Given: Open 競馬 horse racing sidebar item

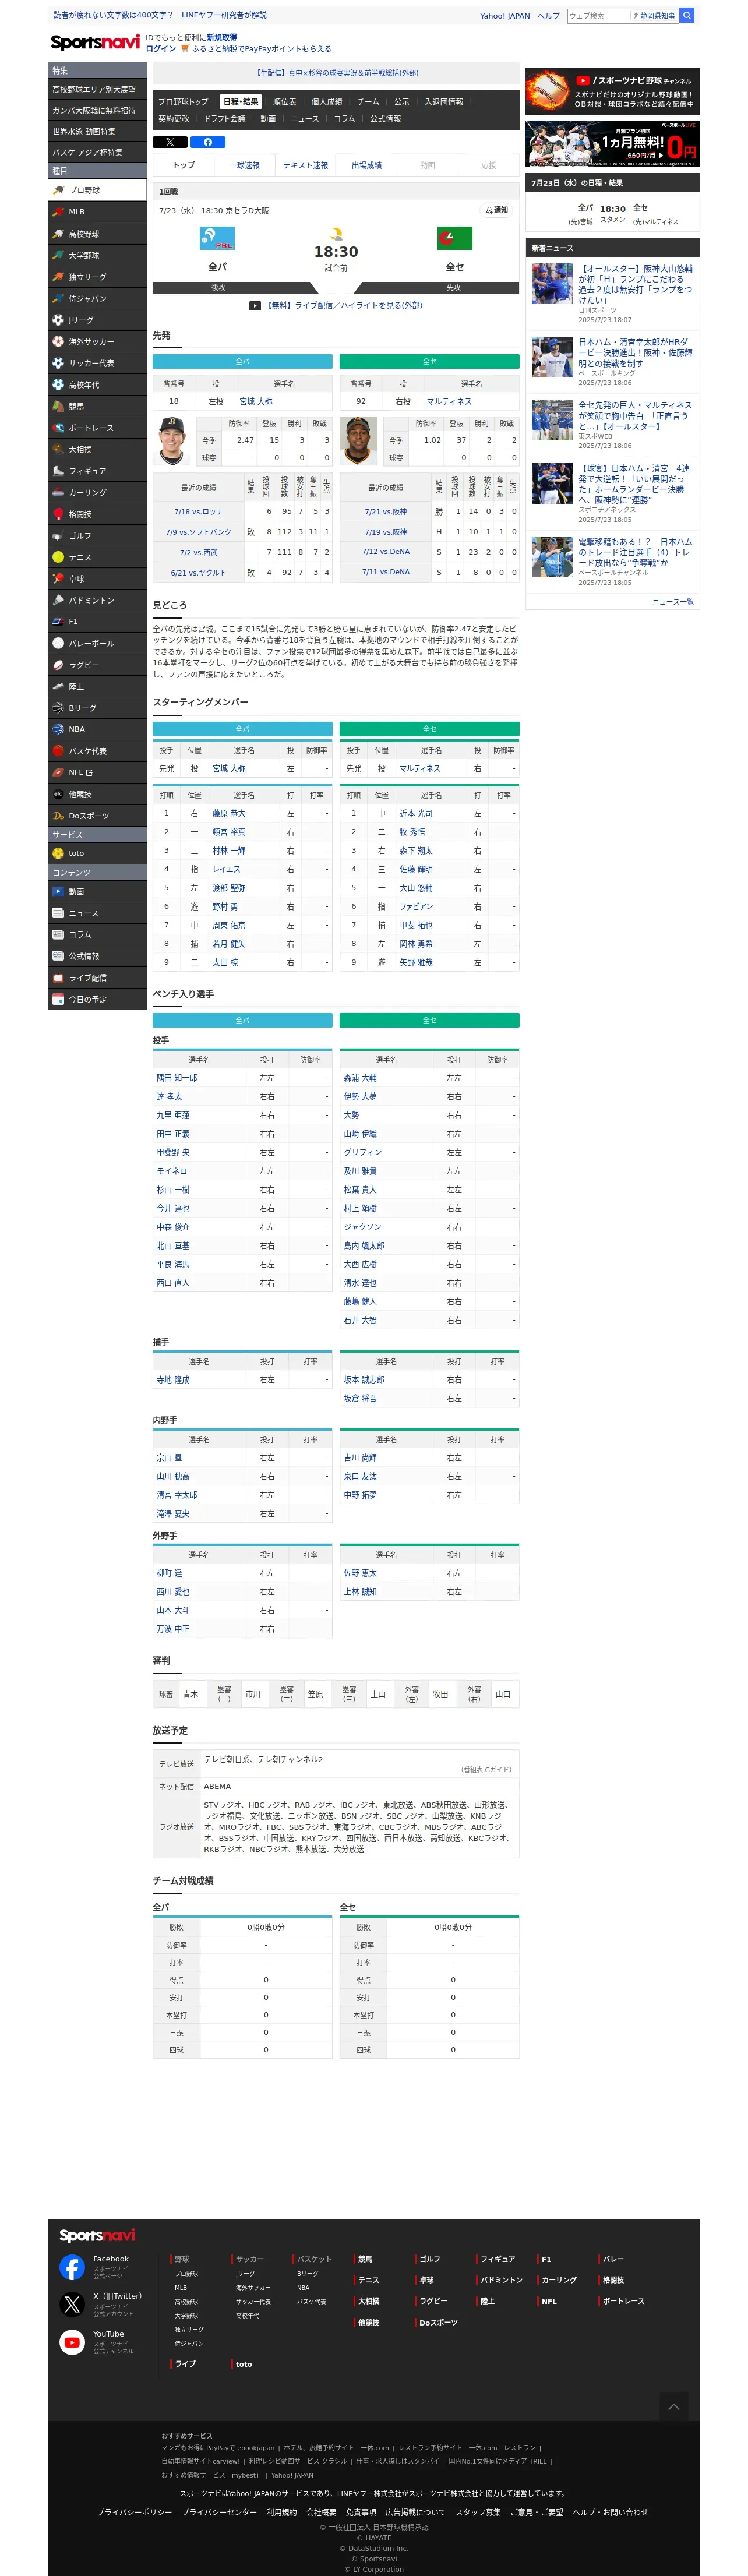Looking at the screenshot, I should coord(97,407).
